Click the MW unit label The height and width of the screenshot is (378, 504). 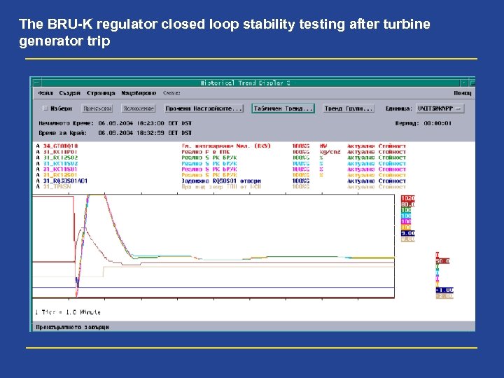coord(323,146)
